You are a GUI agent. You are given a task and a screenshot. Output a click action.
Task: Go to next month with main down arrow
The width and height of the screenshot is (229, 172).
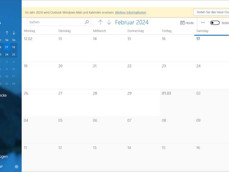click(x=109, y=22)
